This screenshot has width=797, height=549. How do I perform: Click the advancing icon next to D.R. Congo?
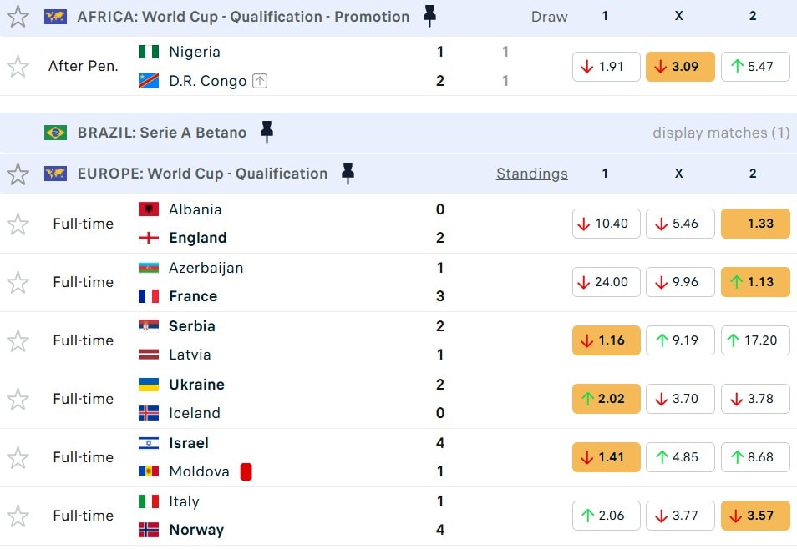(x=260, y=81)
